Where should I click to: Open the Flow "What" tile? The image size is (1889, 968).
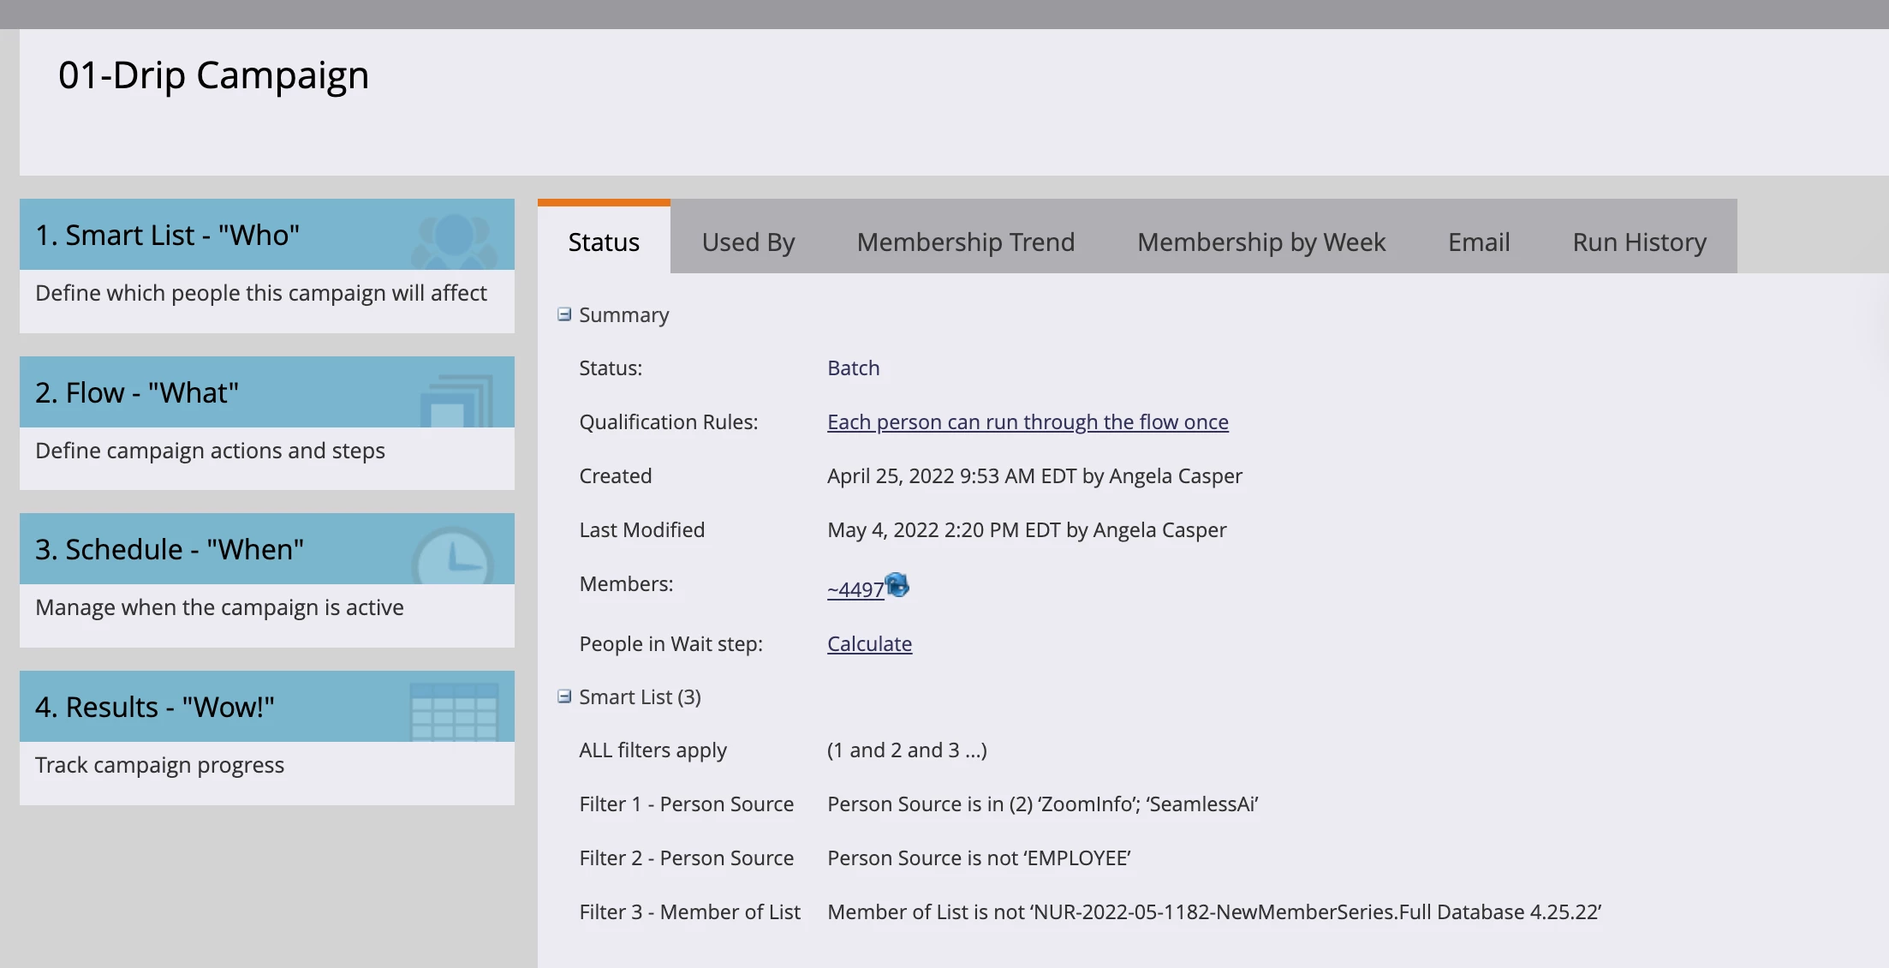(137, 392)
